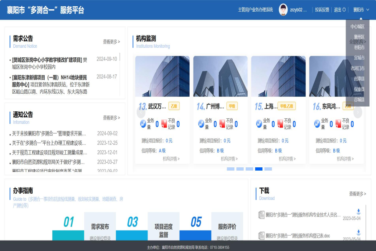Click the 需求发布 step in 办事指南

[x=100, y=227]
